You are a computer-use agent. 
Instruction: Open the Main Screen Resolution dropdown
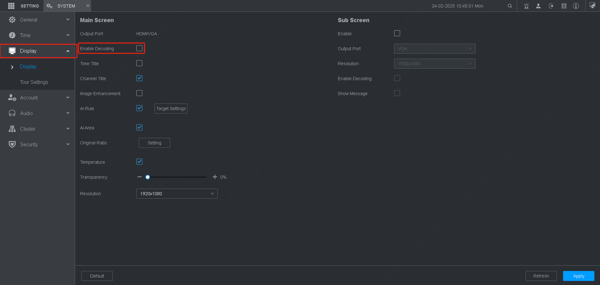177,194
